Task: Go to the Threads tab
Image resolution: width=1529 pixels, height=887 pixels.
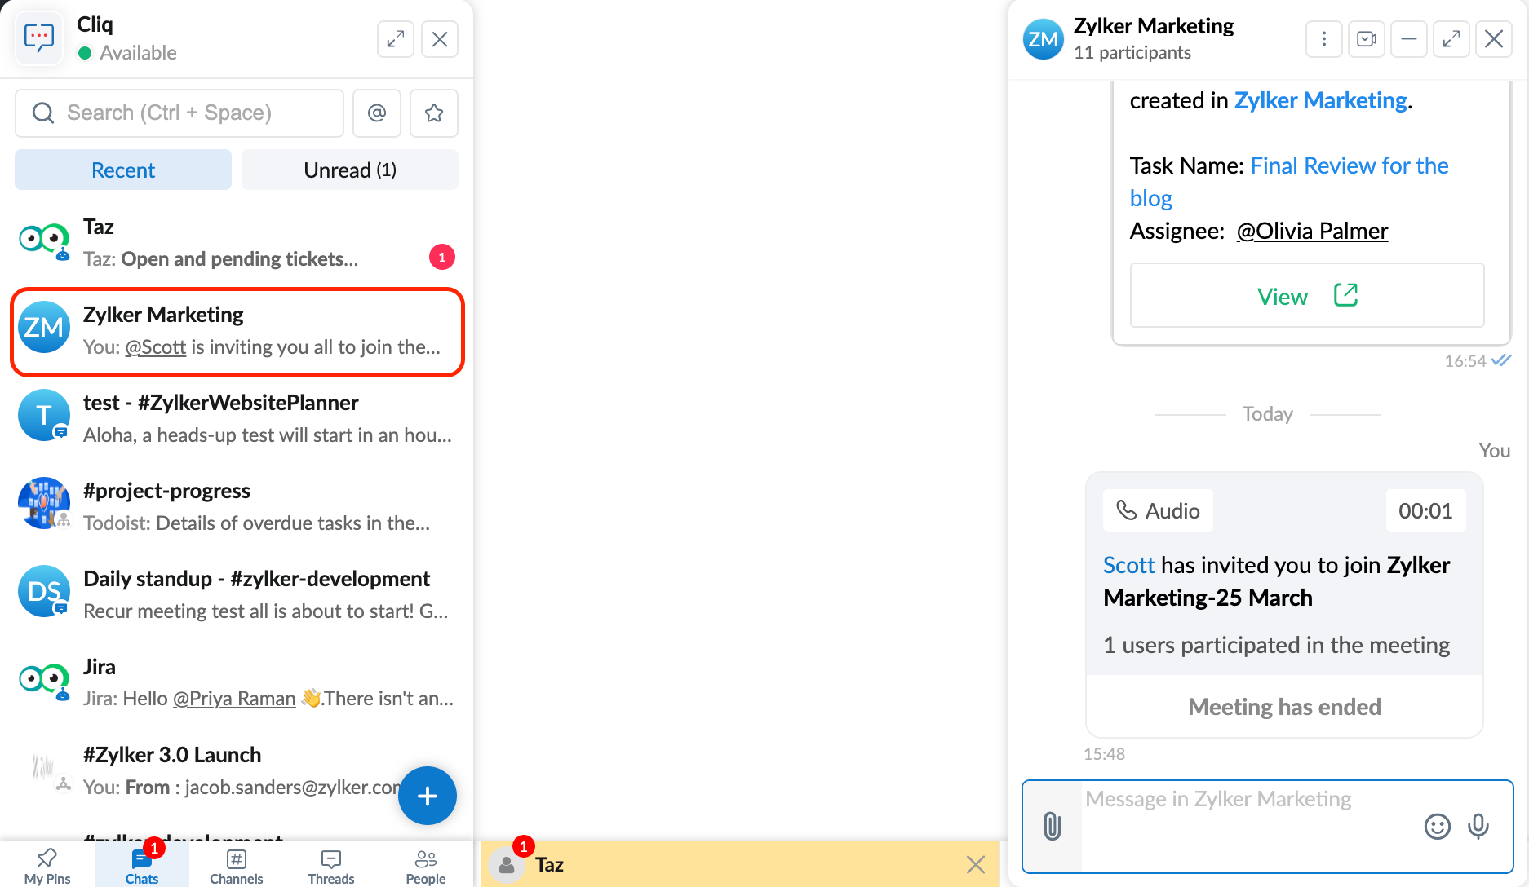Action: click(x=331, y=866)
